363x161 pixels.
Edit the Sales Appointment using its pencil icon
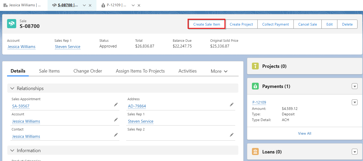pos(116,104)
